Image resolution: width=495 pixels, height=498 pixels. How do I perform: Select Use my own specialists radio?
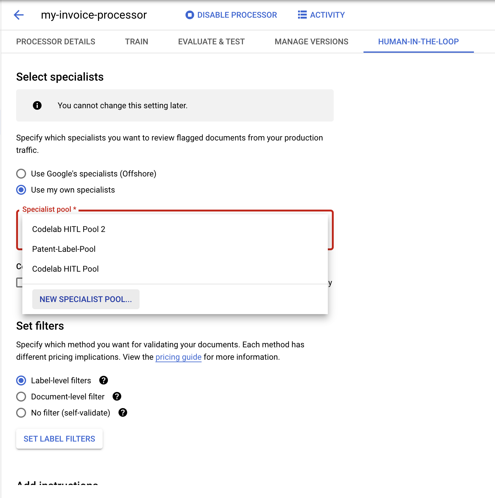21,190
